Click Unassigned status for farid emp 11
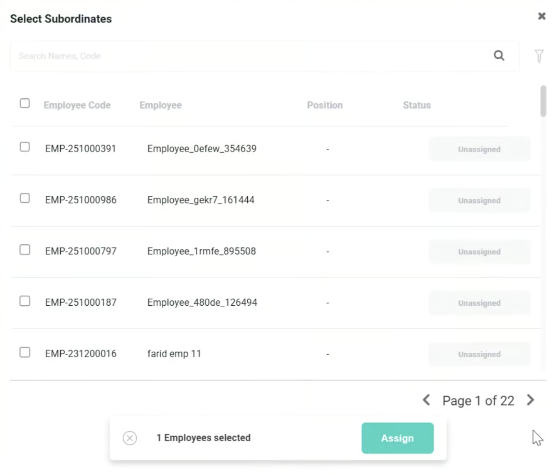This screenshot has width=555, height=475. click(479, 354)
